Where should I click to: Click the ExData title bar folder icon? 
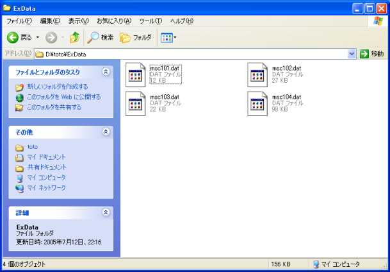6,8
